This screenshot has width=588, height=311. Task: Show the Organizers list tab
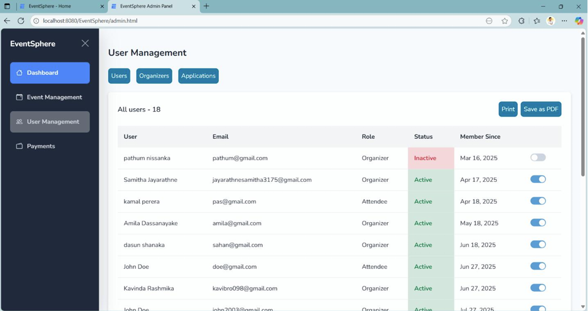pos(154,76)
